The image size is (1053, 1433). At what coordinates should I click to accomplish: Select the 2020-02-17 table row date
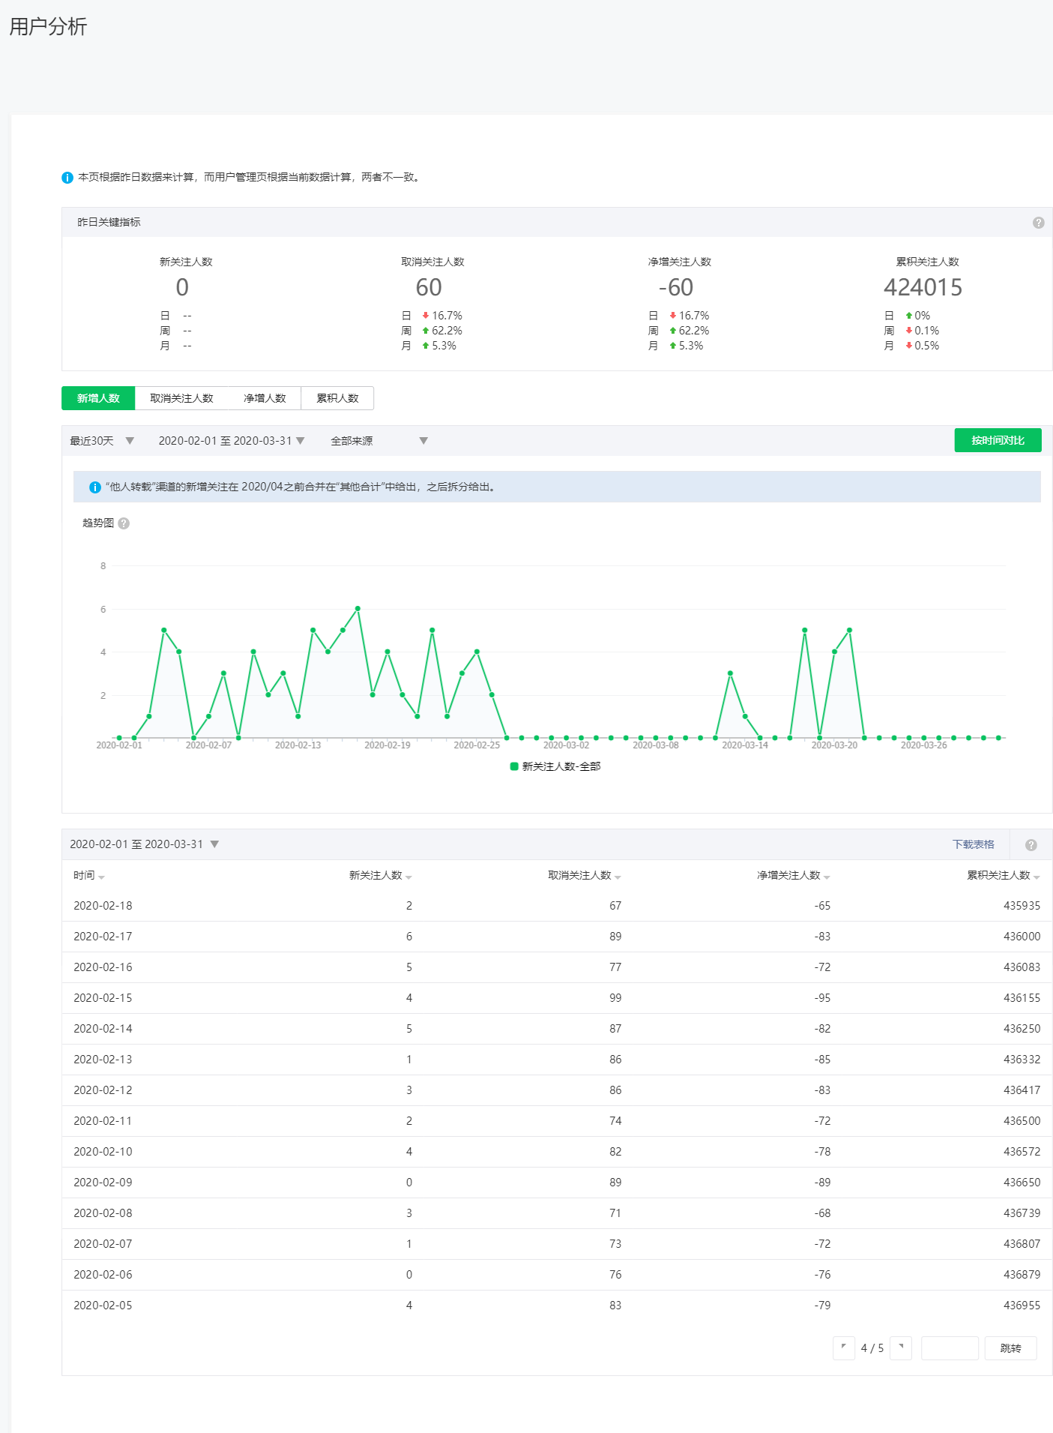[x=103, y=937]
